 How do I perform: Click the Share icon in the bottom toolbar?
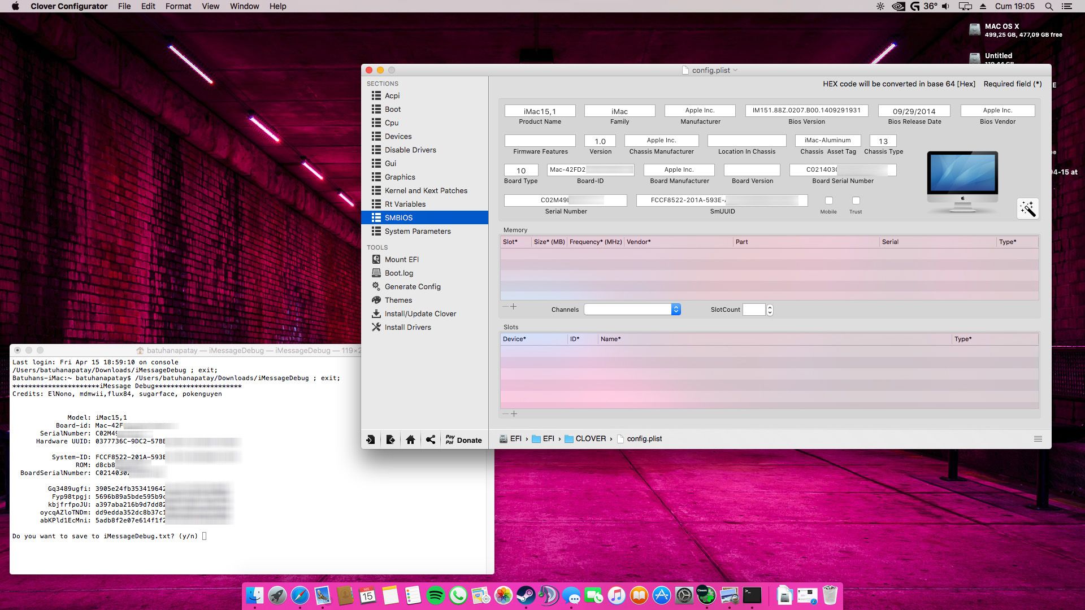[x=431, y=439]
